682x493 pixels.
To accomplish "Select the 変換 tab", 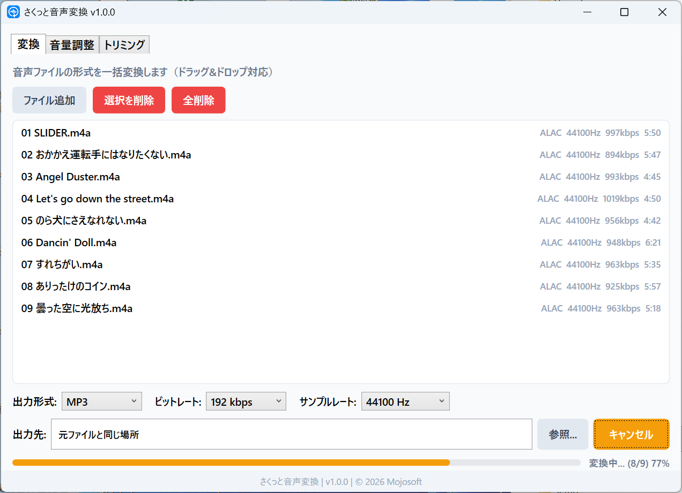I will 28,44.
